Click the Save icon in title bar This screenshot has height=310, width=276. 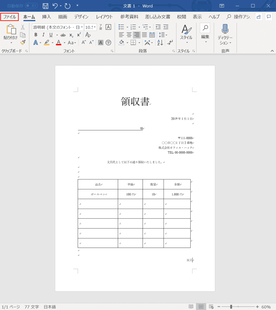45,6
